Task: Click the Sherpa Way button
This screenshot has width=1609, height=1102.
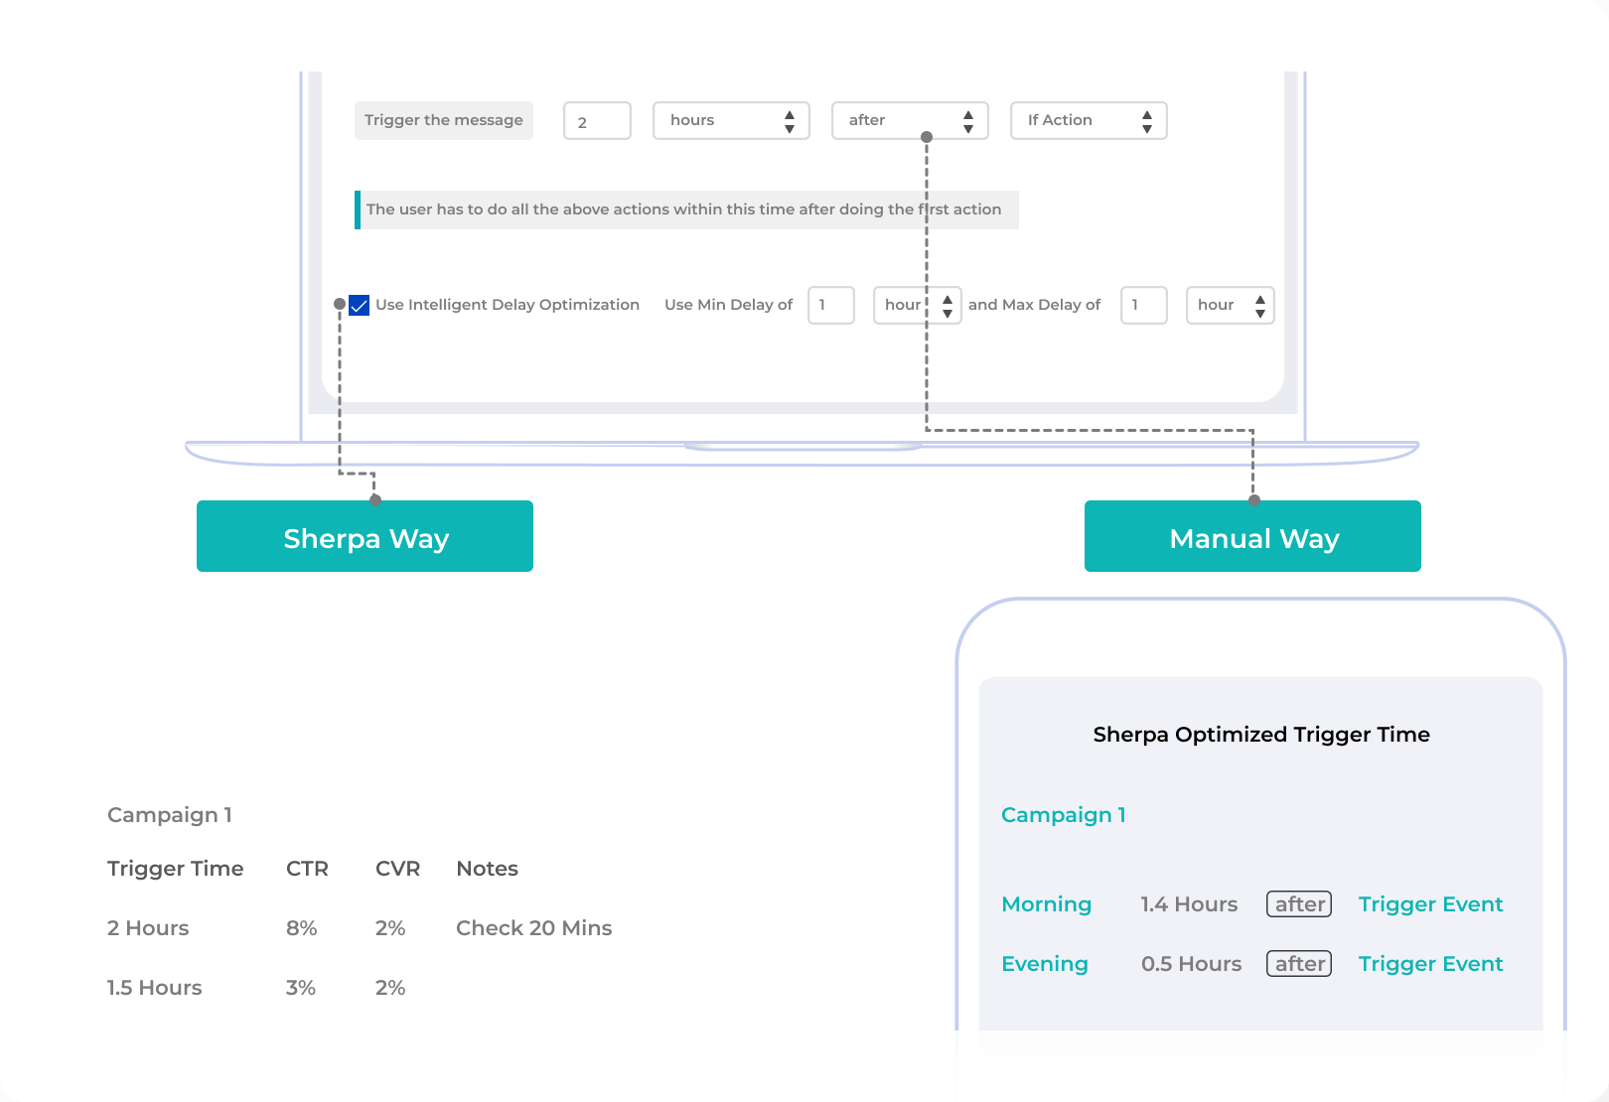Action: pyautogui.click(x=365, y=536)
